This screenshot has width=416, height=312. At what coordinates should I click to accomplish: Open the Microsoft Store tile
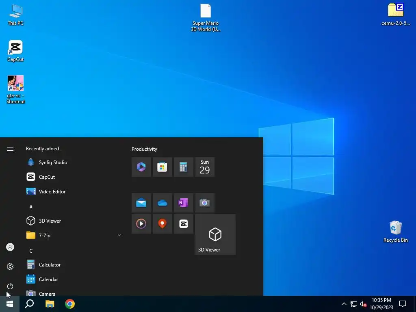(x=162, y=167)
